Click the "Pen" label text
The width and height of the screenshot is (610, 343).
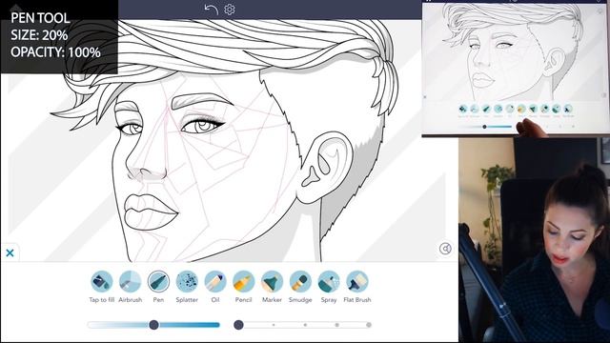158,300
